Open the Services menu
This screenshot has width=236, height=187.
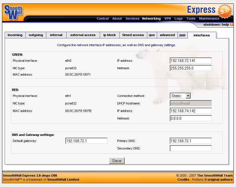coord(132,18)
